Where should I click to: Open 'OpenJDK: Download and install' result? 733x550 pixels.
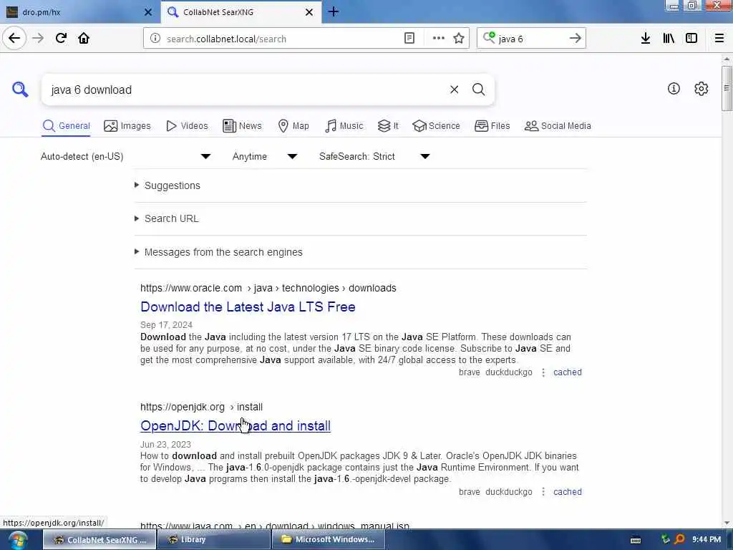(x=235, y=425)
